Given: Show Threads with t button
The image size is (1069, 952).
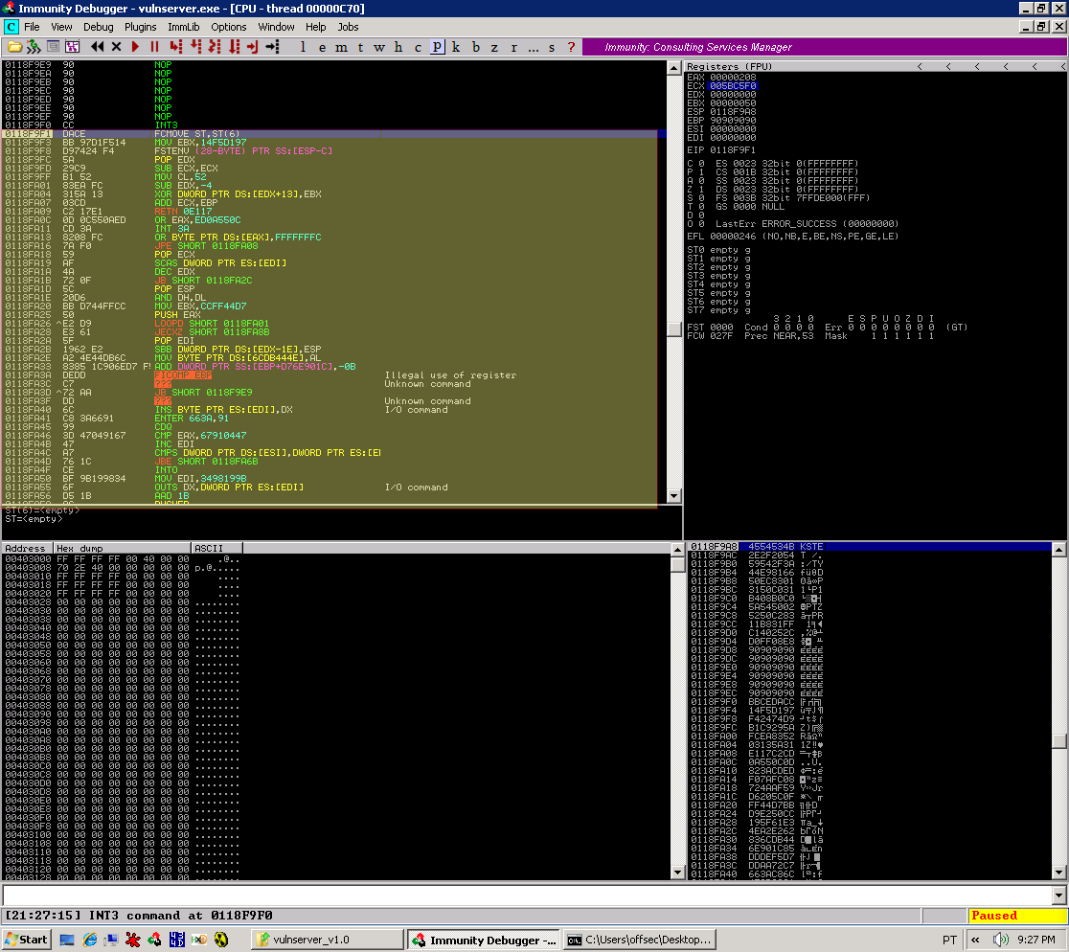Looking at the screenshot, I should click(360, 46).
